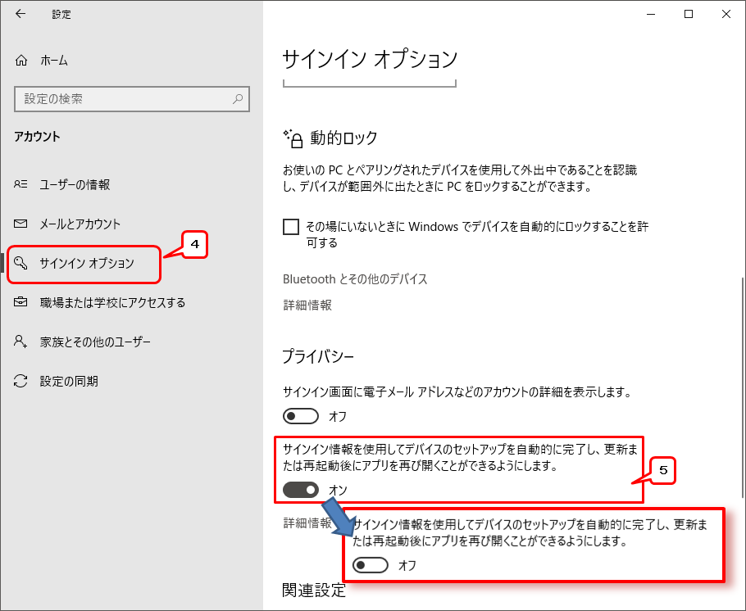The height and width of the screenshot is (611, 746).
Task: Open メールとアカウント settings page
Action: pyautogui.click(x=80, y=224)
